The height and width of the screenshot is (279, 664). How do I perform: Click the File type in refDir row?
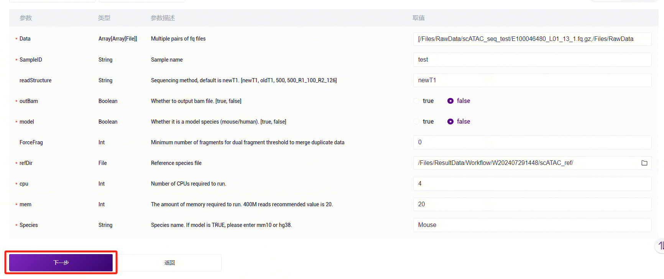pos(102,163)
